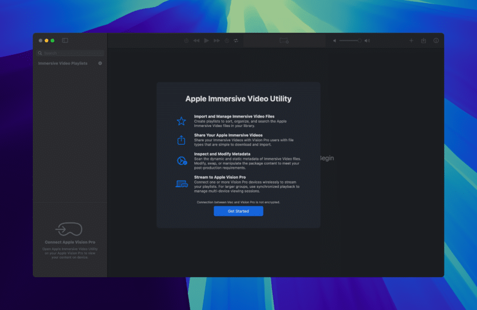Click the 'Connect Apple Vision Pro' label
Viewport: 477px width, 310px height.
[x=70, y=242]
